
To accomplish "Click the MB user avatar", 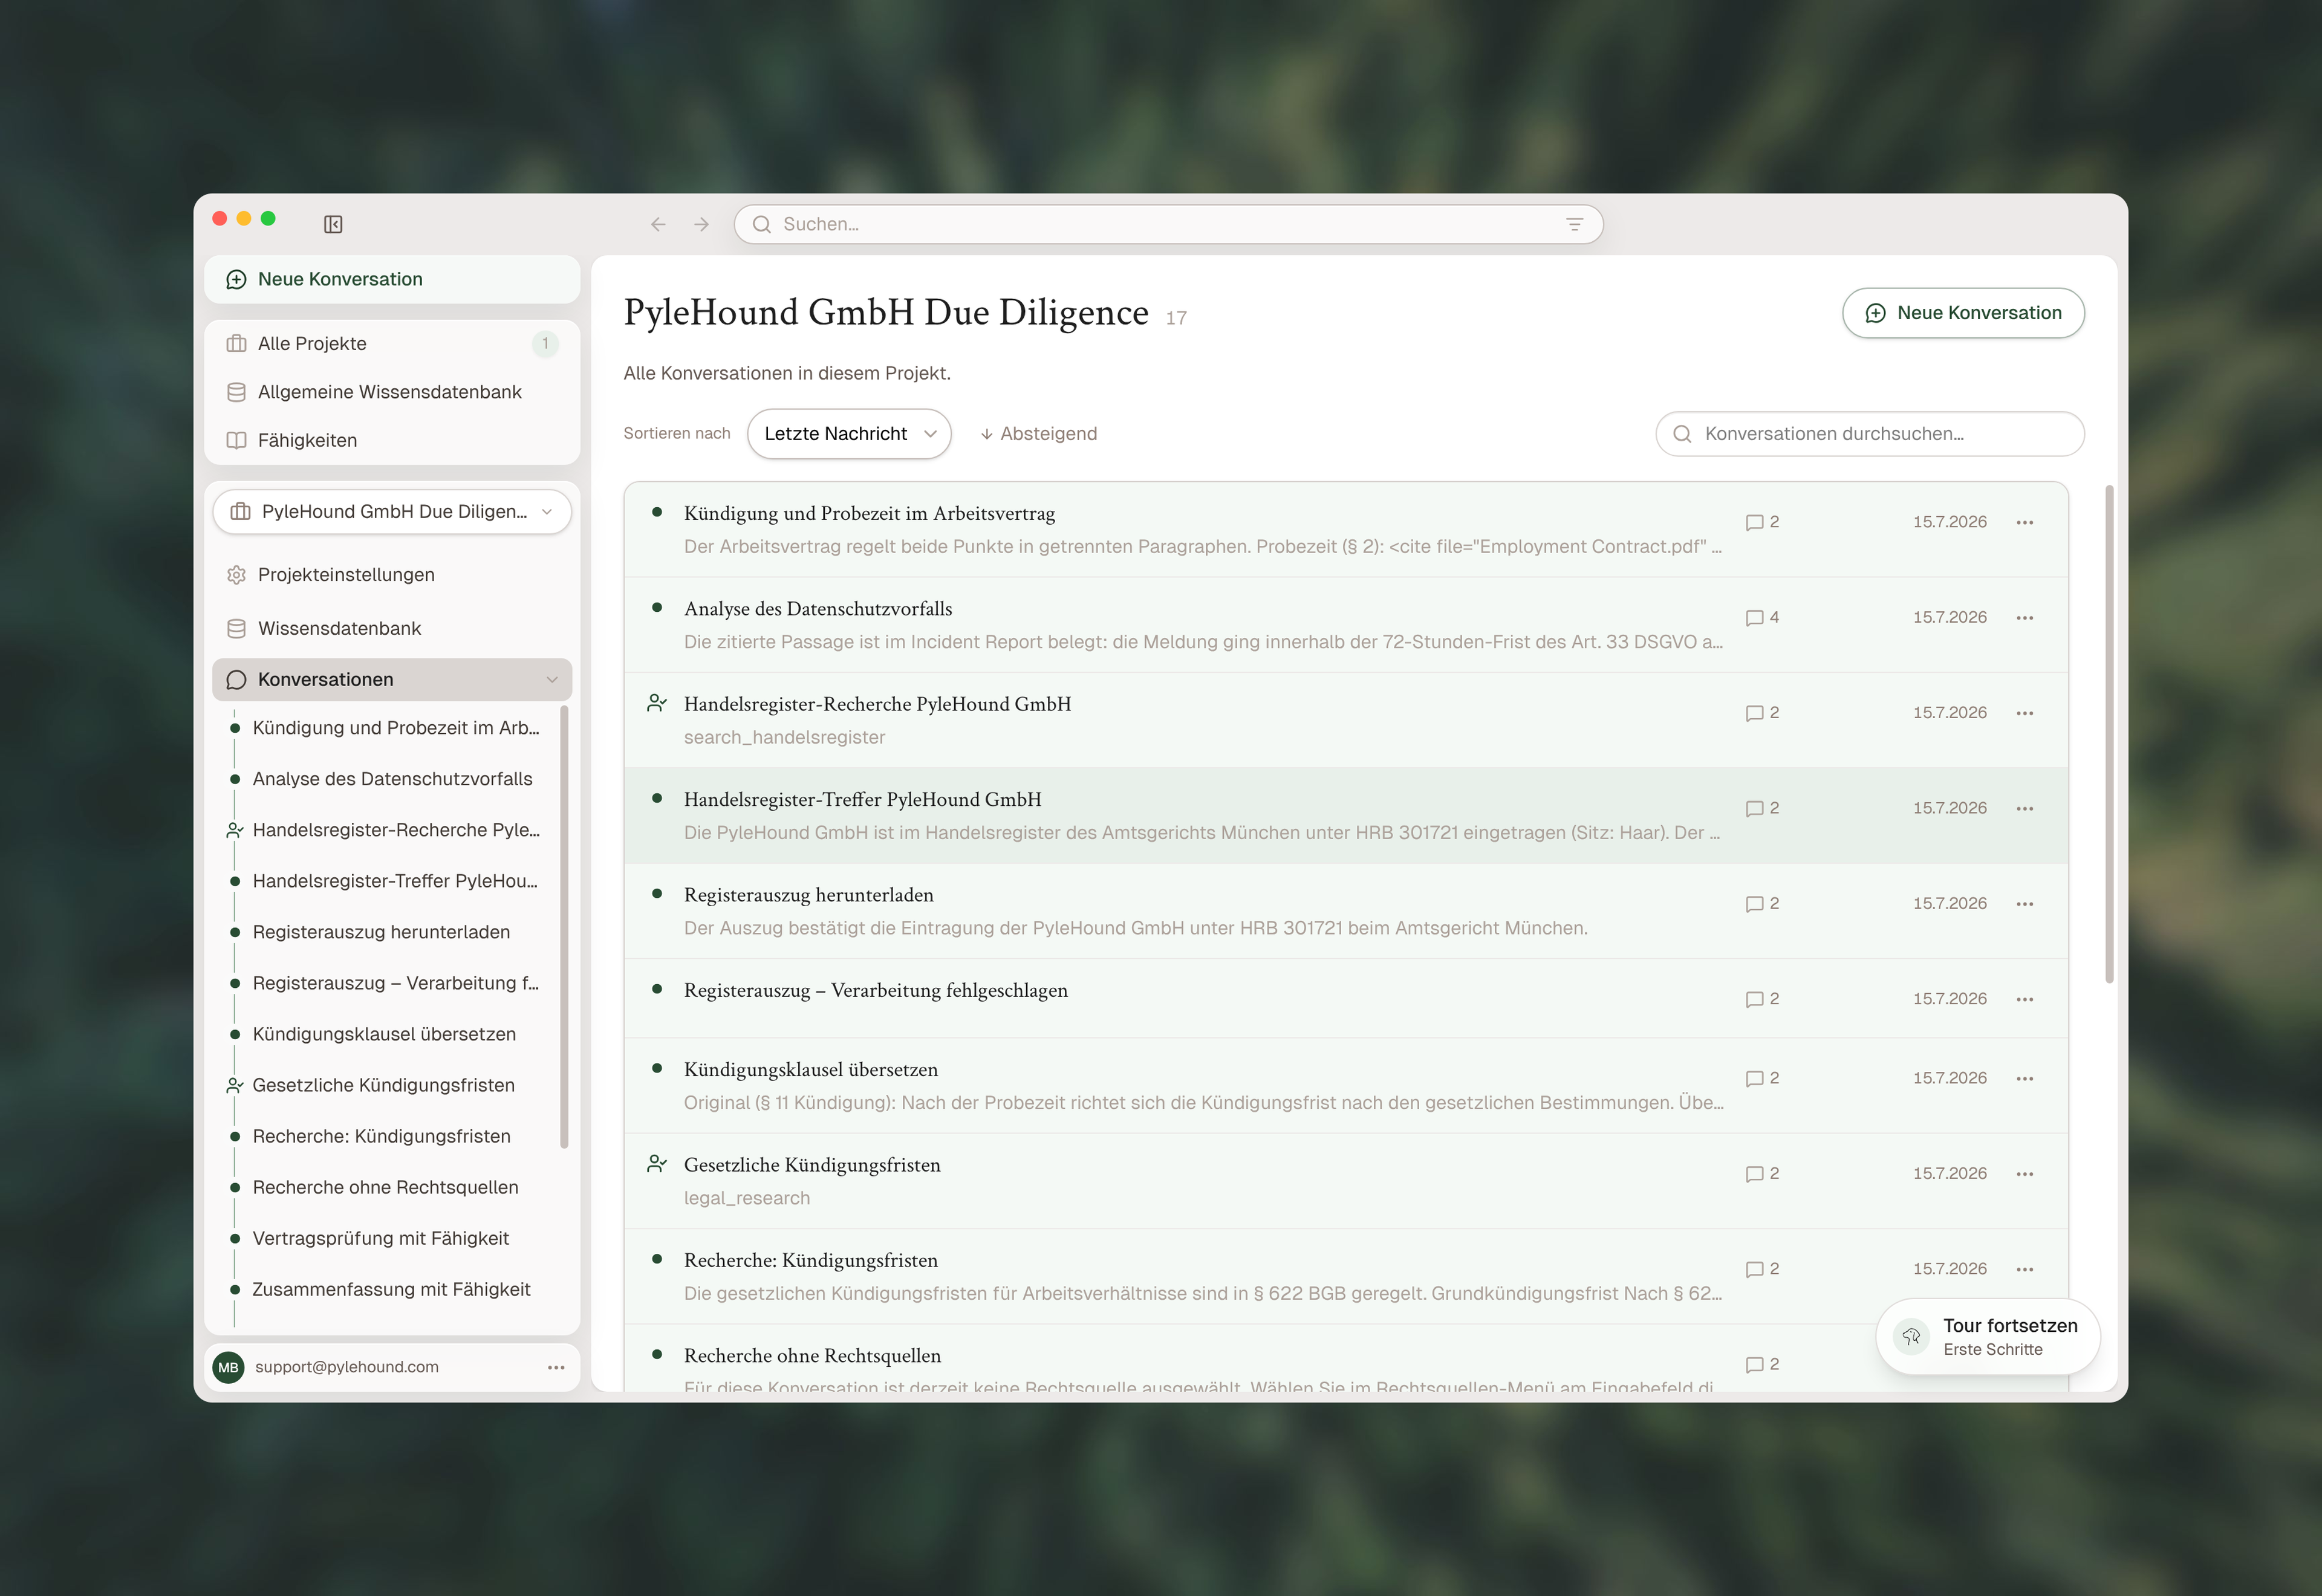I will pyautogui.click(x=228, y=1367).
